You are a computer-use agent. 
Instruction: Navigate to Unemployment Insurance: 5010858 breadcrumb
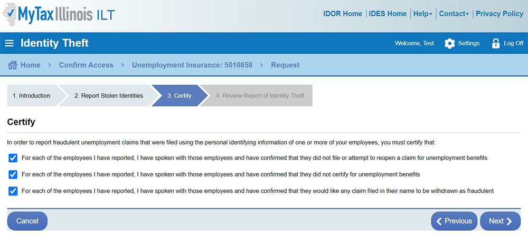click(x=192, y=65)
